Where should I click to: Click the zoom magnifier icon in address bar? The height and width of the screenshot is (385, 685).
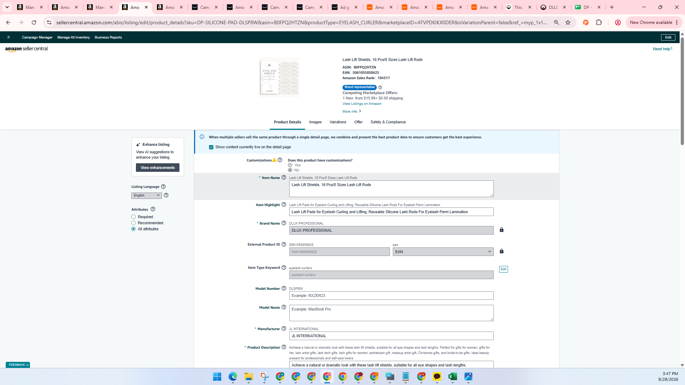(557, 22)
